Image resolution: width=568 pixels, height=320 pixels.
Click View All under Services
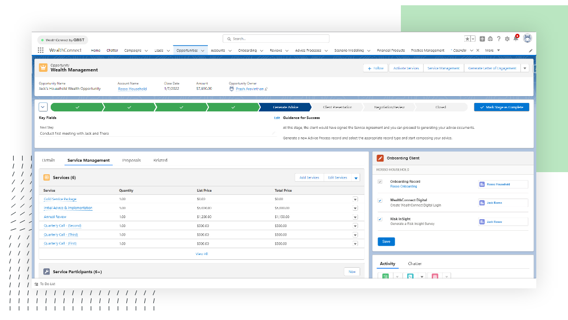click(202, 254)
